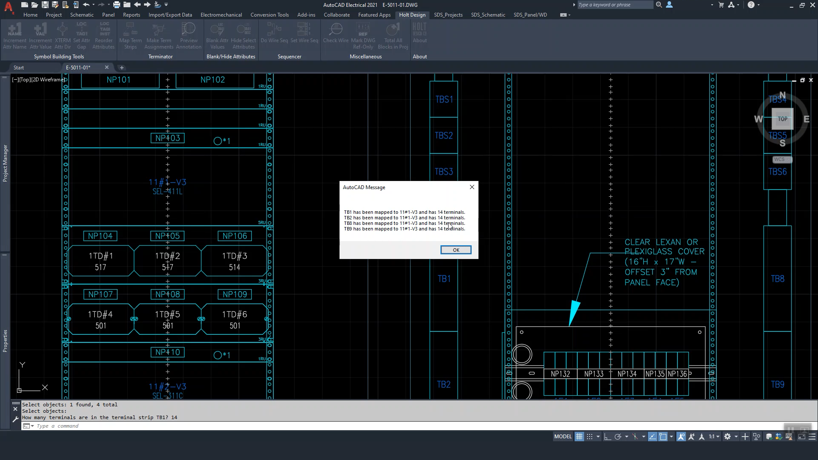818x460 pixels.
Task: Click the MODEL space button
Action: point(563,437)
